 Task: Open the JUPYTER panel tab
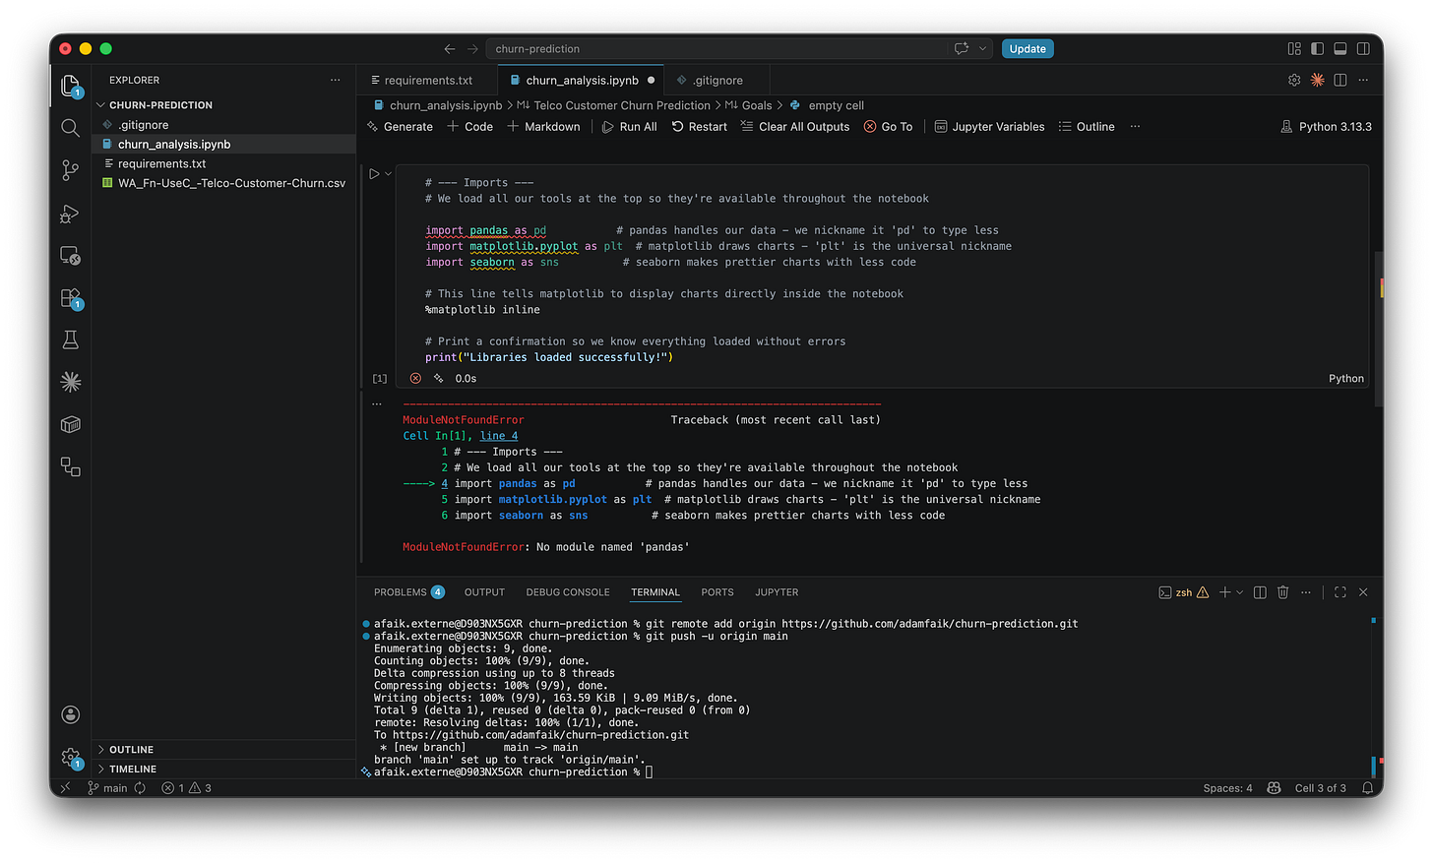(x=777, y=591)
